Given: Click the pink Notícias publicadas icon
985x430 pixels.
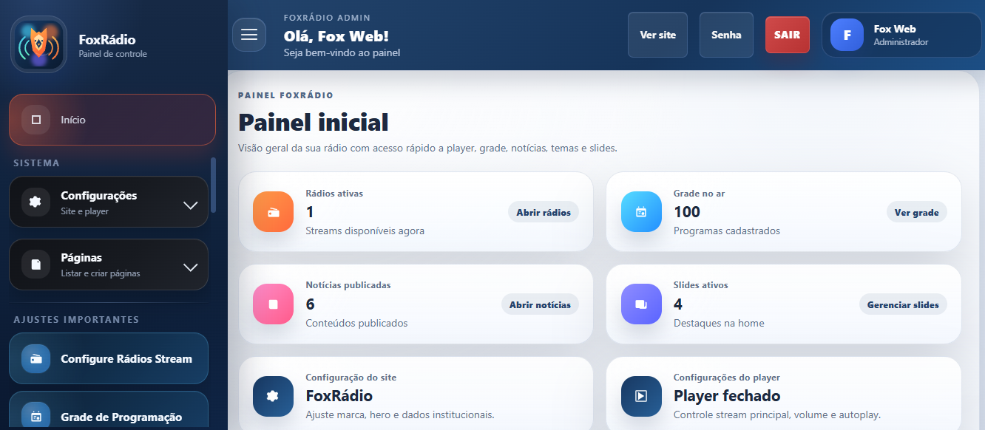Looking at the screenshot, I should [273, 304].
